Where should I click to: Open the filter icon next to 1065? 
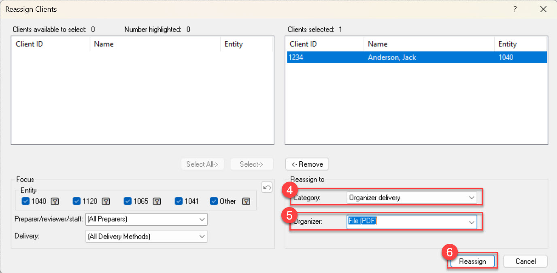[x=157, y=201]
